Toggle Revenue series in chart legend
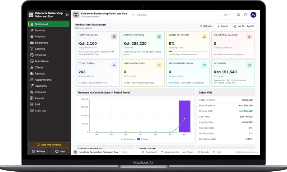287x172 pixels. [142, 139]
